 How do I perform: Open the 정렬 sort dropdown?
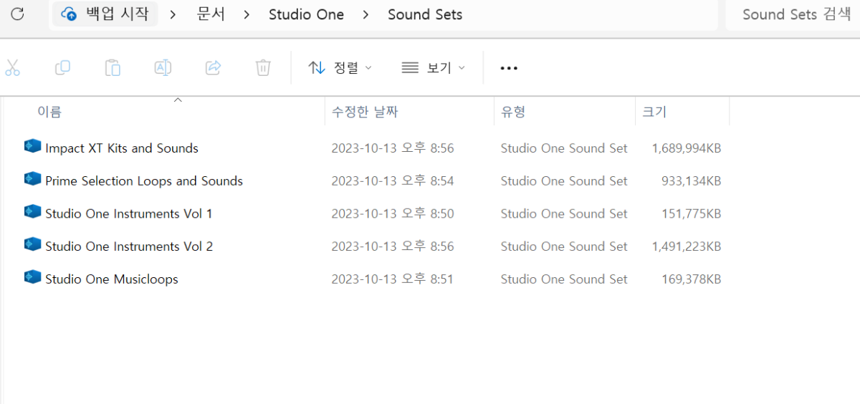tap(340, 68)
